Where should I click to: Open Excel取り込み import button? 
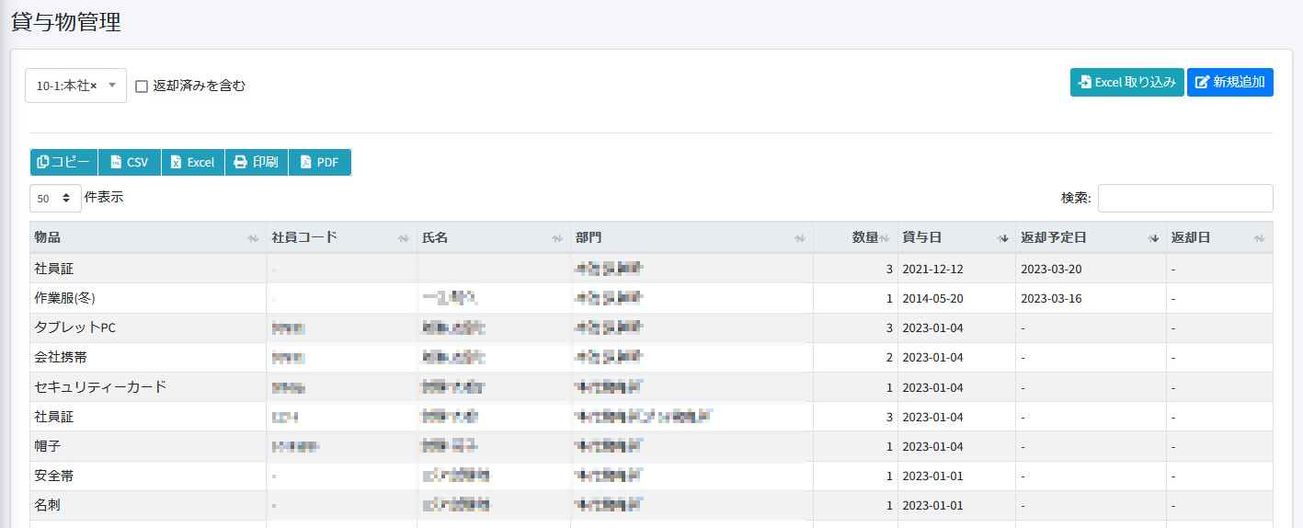click(x=1126, y=82)
